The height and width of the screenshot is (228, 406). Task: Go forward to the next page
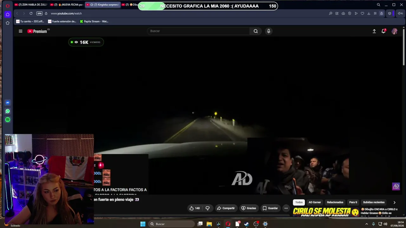pos(23,13)
